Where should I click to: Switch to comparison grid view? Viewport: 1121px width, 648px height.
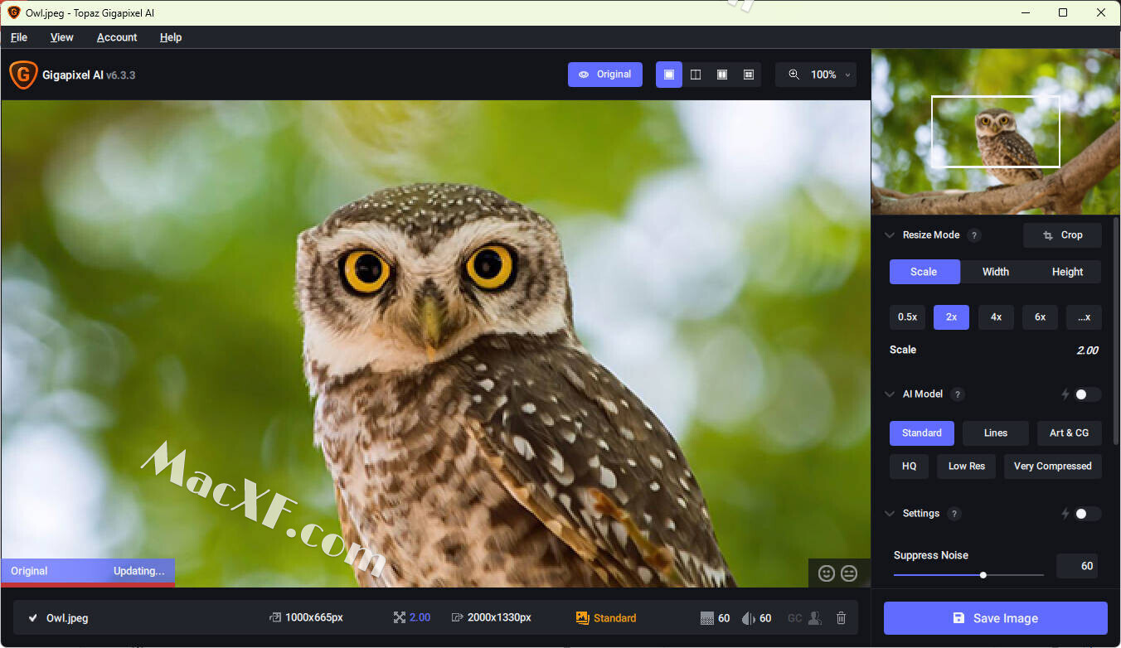[x=749, y=75]
